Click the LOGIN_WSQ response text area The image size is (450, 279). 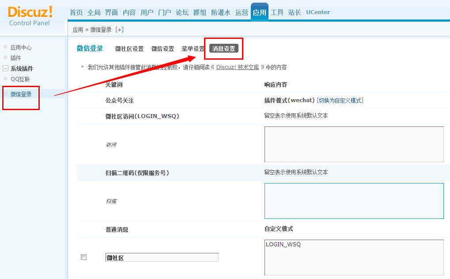pyautogui.click(x=354, y=258)
